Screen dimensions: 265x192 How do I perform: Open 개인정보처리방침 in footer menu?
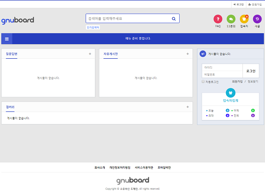(120, 168)
